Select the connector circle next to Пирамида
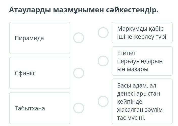 [79, 38]
